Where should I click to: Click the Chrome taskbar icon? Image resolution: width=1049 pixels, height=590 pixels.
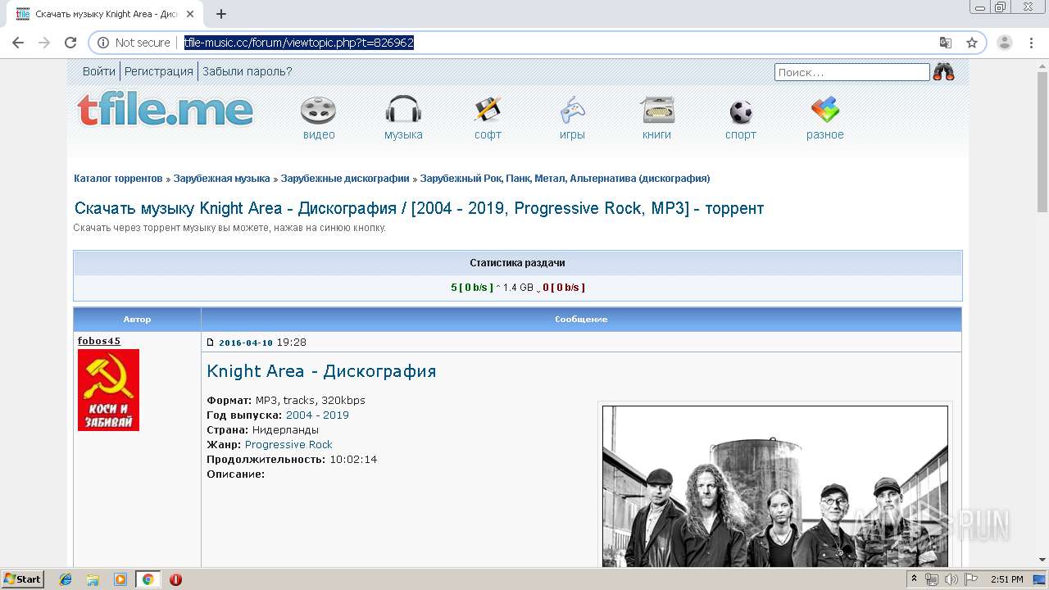(148, 579)
